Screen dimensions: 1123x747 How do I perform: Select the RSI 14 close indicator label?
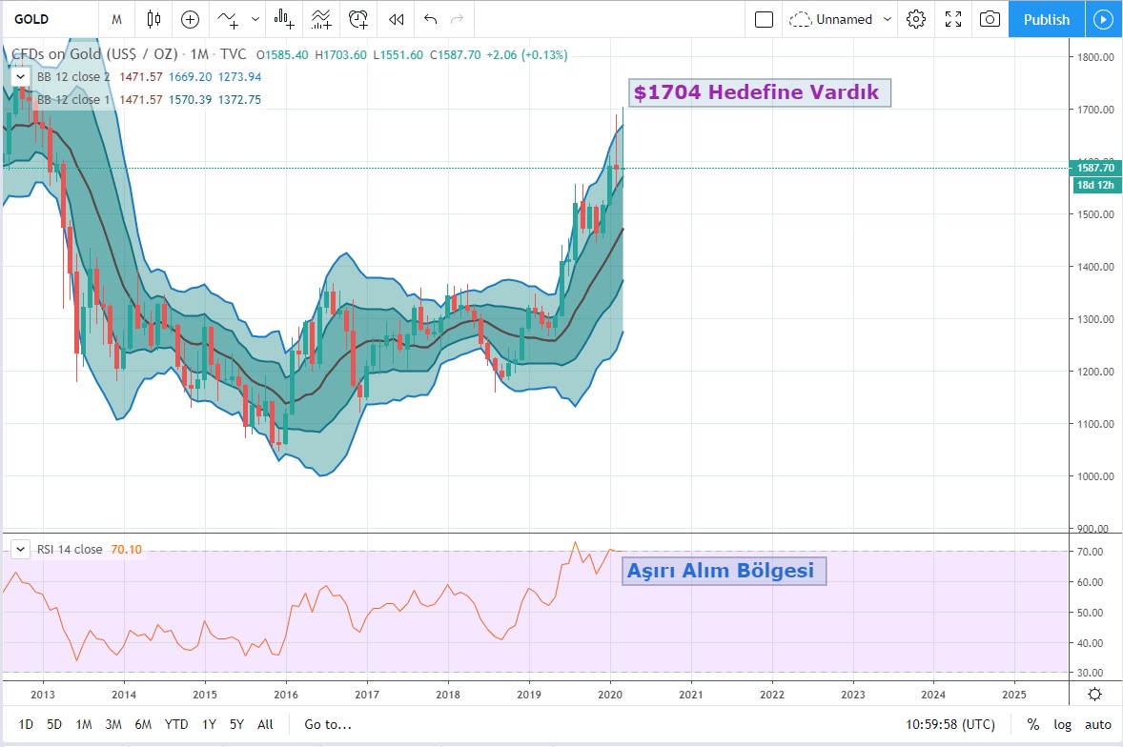[x=70, y=550]
